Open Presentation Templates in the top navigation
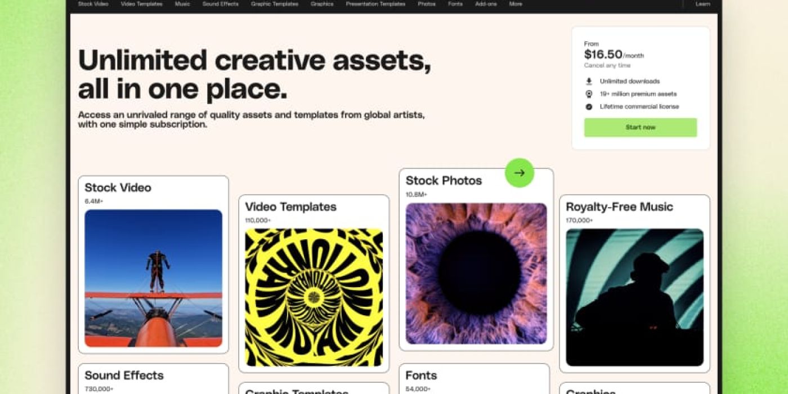Image resolution: width=788 pixels, height=394 pixels. [375, 4]
